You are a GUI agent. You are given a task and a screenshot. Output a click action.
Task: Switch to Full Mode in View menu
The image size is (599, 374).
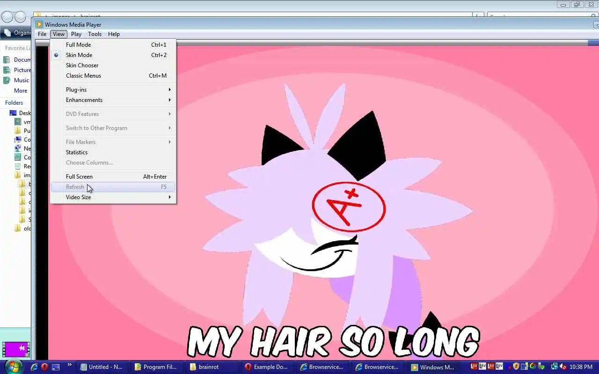pos(113,45)
